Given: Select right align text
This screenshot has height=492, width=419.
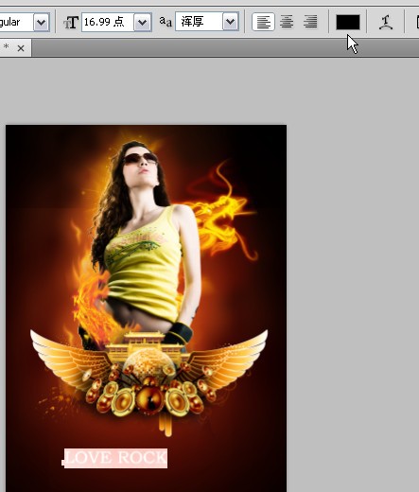Looking at the screenshot, I should pyautogui.click(x=310, y=22).
